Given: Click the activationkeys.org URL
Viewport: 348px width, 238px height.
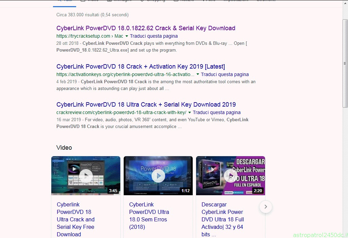Looking at the screenshot, I should 125,74.
